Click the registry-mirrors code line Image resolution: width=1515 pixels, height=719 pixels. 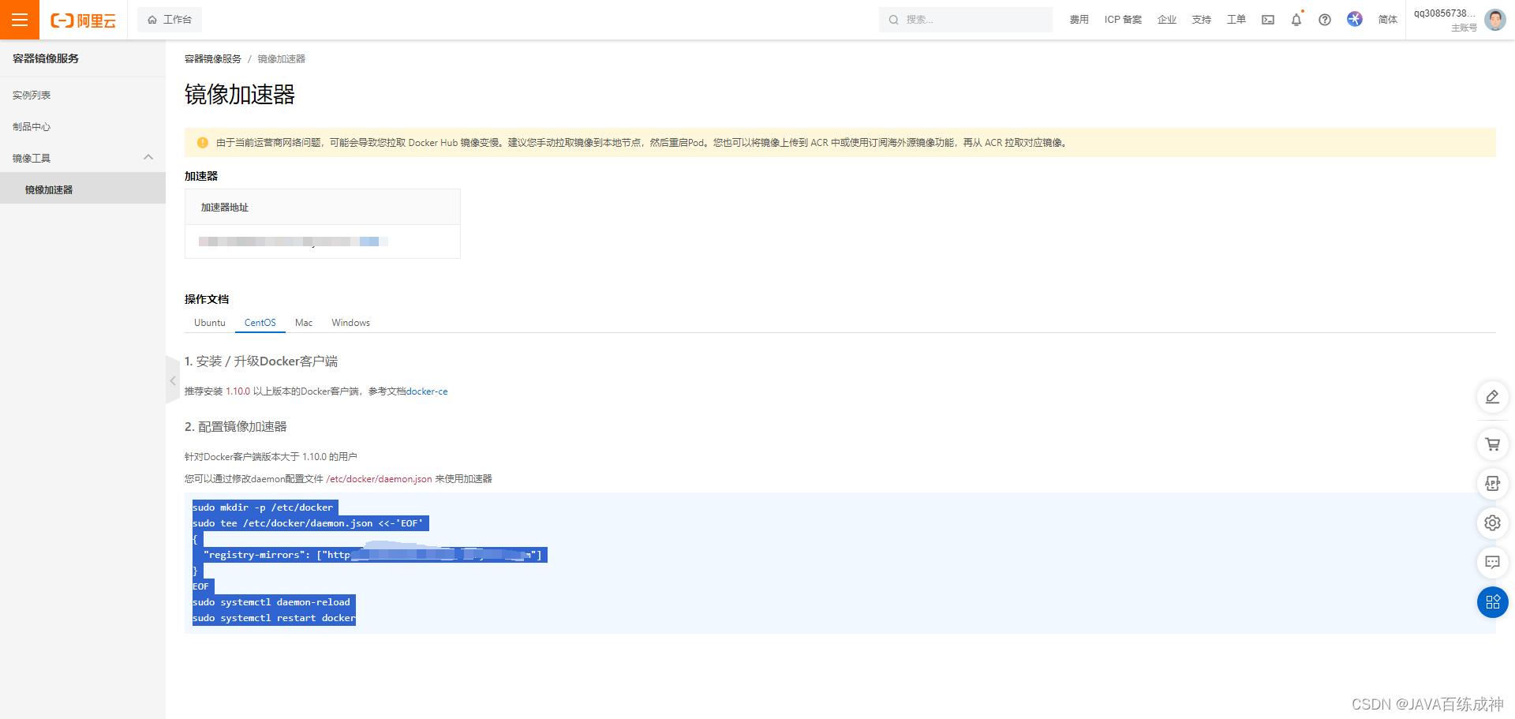[372, 555]
